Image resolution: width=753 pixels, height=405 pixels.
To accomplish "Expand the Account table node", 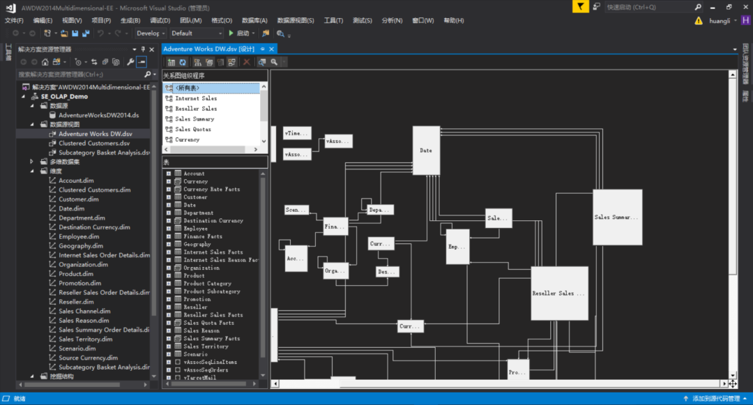I will 169,174.
